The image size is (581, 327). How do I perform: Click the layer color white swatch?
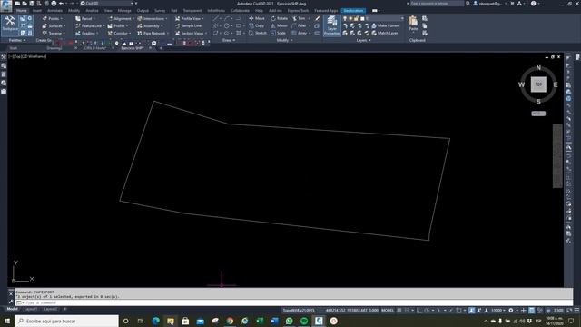click(362, 18)
